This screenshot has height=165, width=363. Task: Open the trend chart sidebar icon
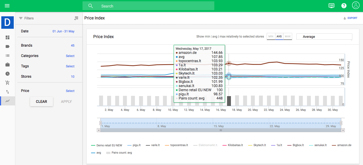click(8, 101)
